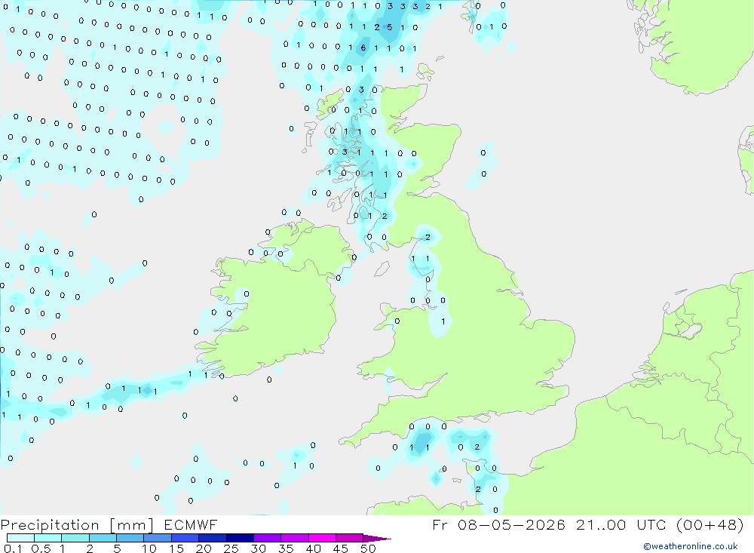This screenshot has width=754, height=553.
Task: Click the legend label 50
Action: pyautogui.click(x=368, y=548)
